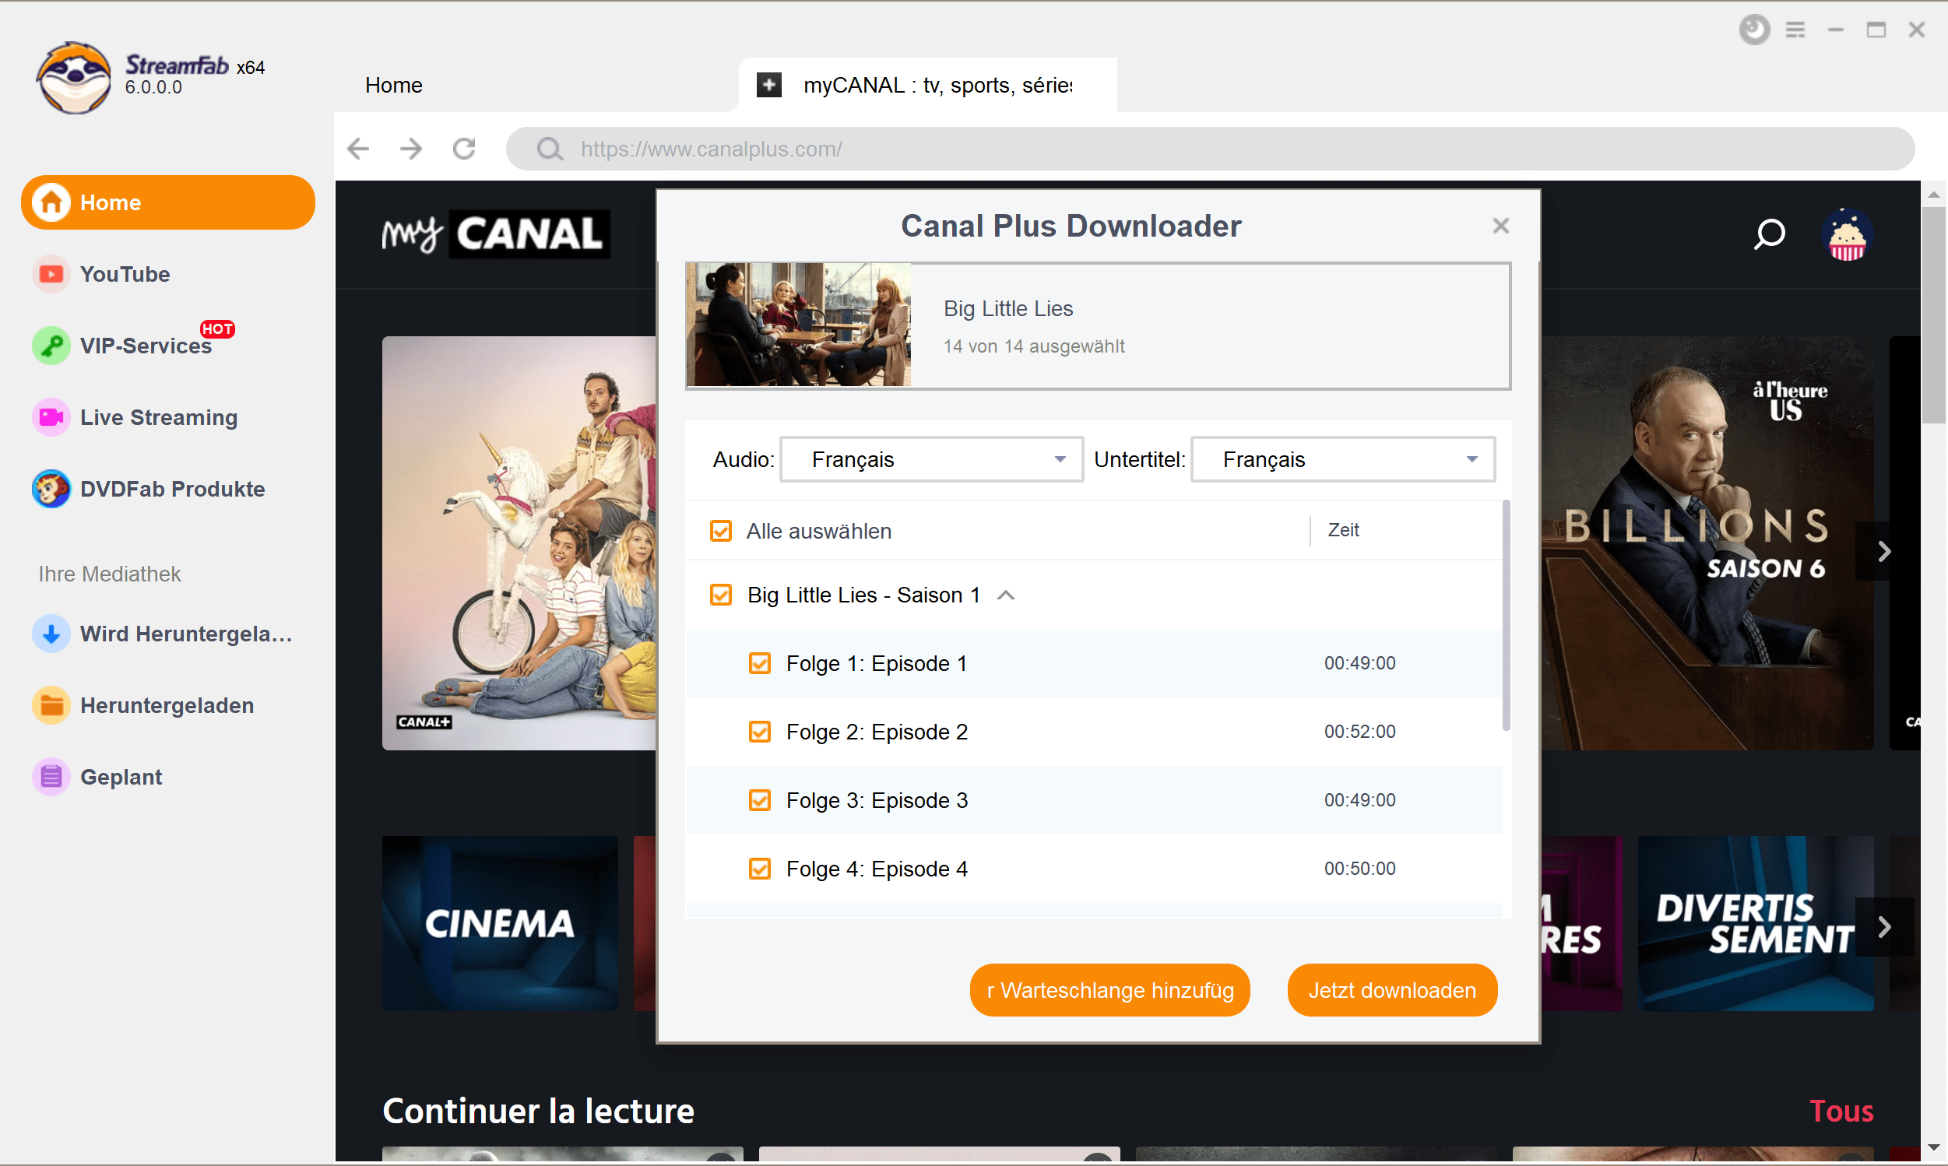Select YouTube in the sidebar
1948x1166 pixels.
coord(125,274)
